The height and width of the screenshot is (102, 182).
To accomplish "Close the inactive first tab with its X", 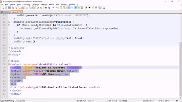I will tap(10, 12).
